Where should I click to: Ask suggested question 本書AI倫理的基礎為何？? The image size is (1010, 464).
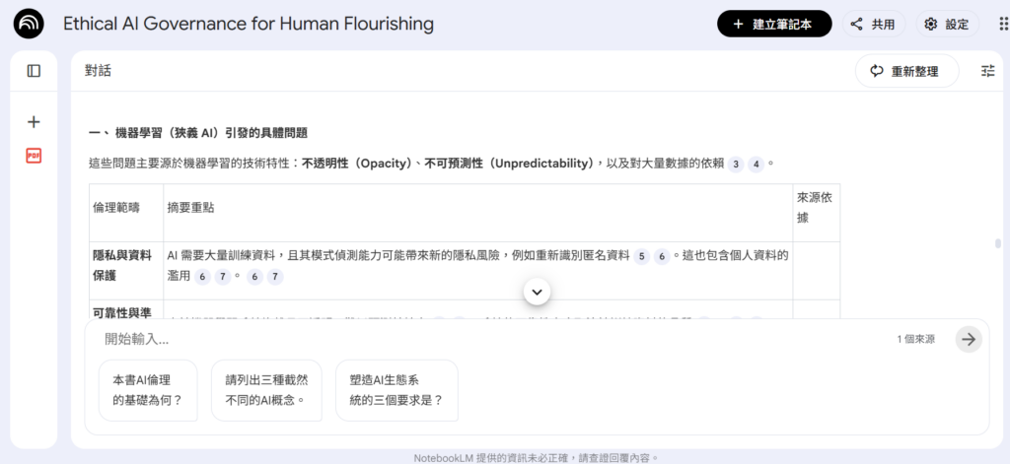tap(148, 390)
